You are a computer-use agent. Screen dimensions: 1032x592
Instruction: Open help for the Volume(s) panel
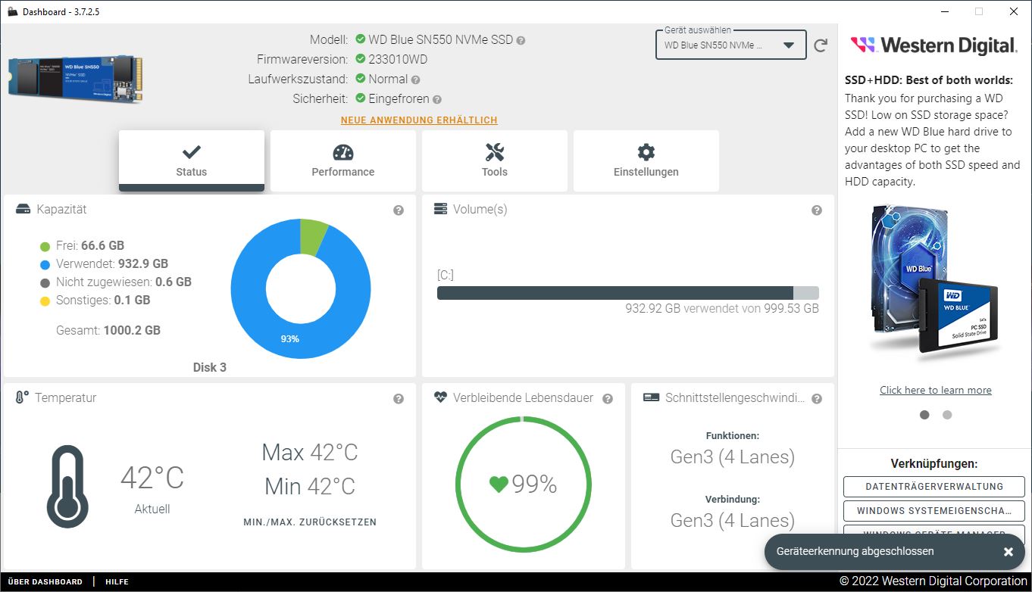(817, 210)
